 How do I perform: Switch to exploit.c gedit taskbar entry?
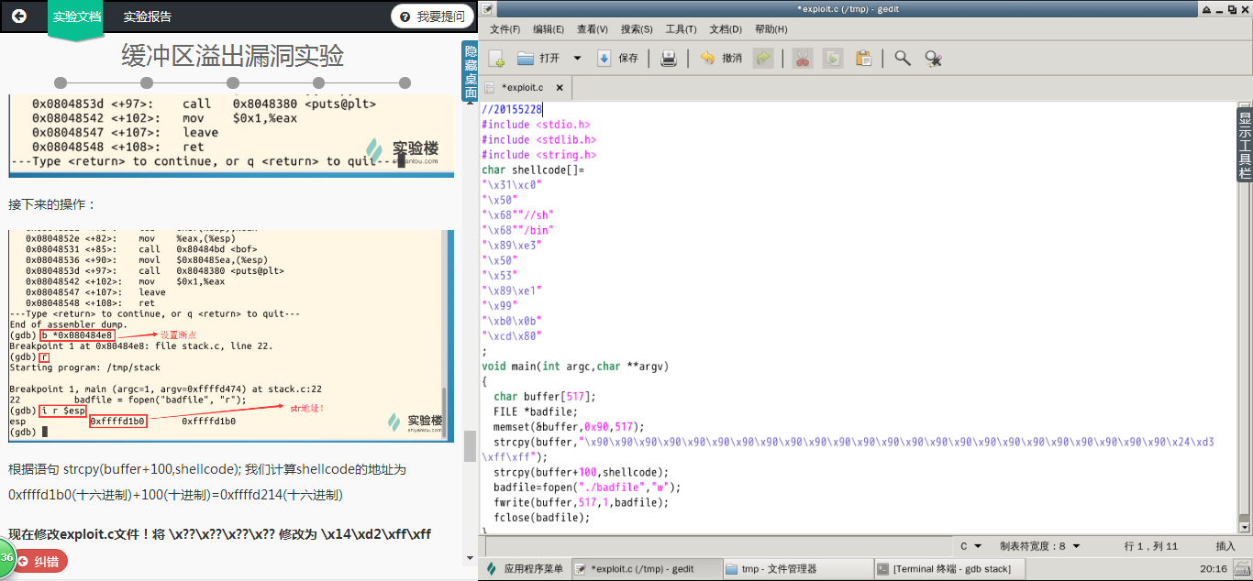coord(646,568)
